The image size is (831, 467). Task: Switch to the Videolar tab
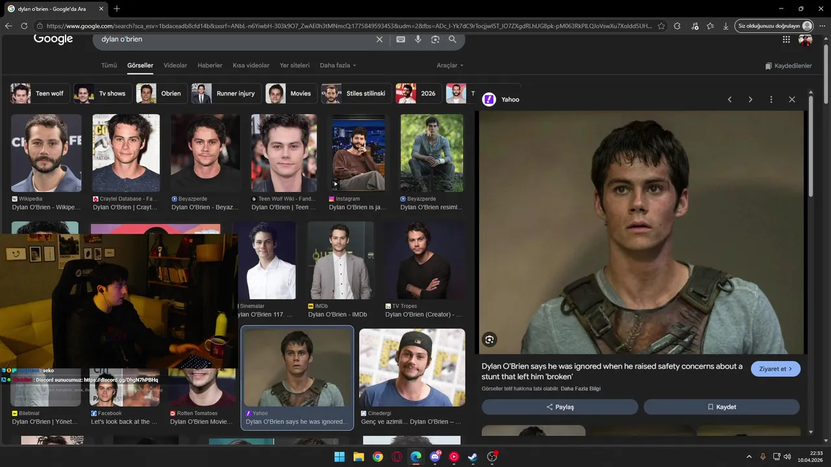[175, 66]
